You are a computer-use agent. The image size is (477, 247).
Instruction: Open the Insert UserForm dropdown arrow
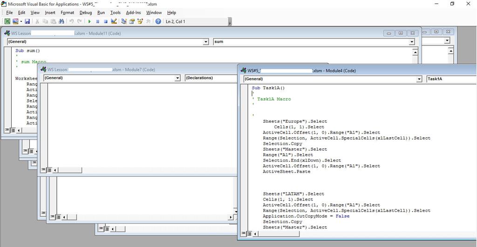coord(21,21)
